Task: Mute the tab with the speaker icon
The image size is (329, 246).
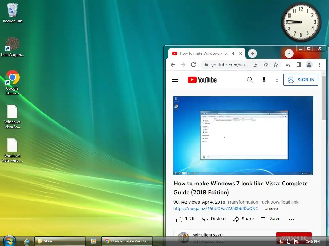Action: point(233,53)
